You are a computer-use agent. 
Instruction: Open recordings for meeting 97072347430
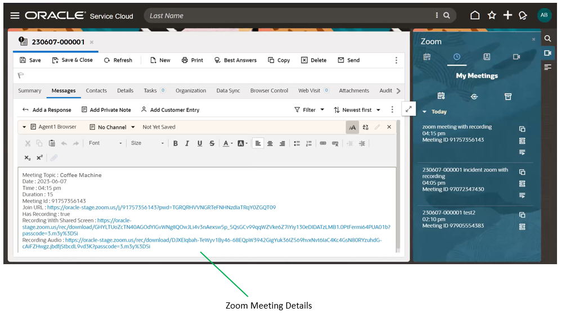(x=522, y=195)
